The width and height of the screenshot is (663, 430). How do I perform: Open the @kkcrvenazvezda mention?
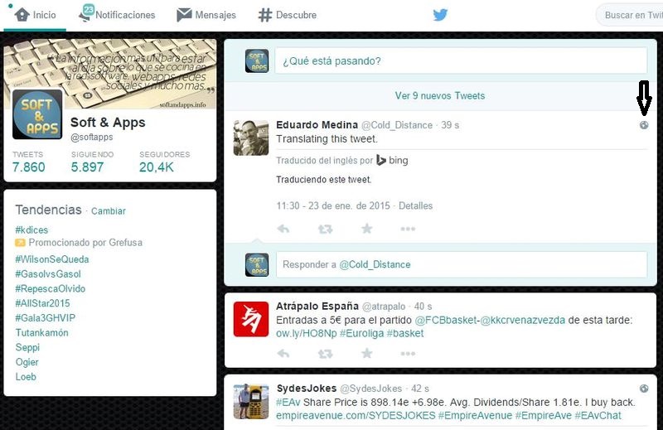coord(523,320)
